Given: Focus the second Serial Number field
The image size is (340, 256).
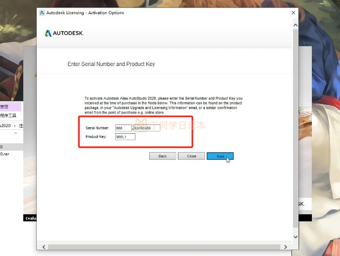Looking at the screenshot, I should (147, 128).
